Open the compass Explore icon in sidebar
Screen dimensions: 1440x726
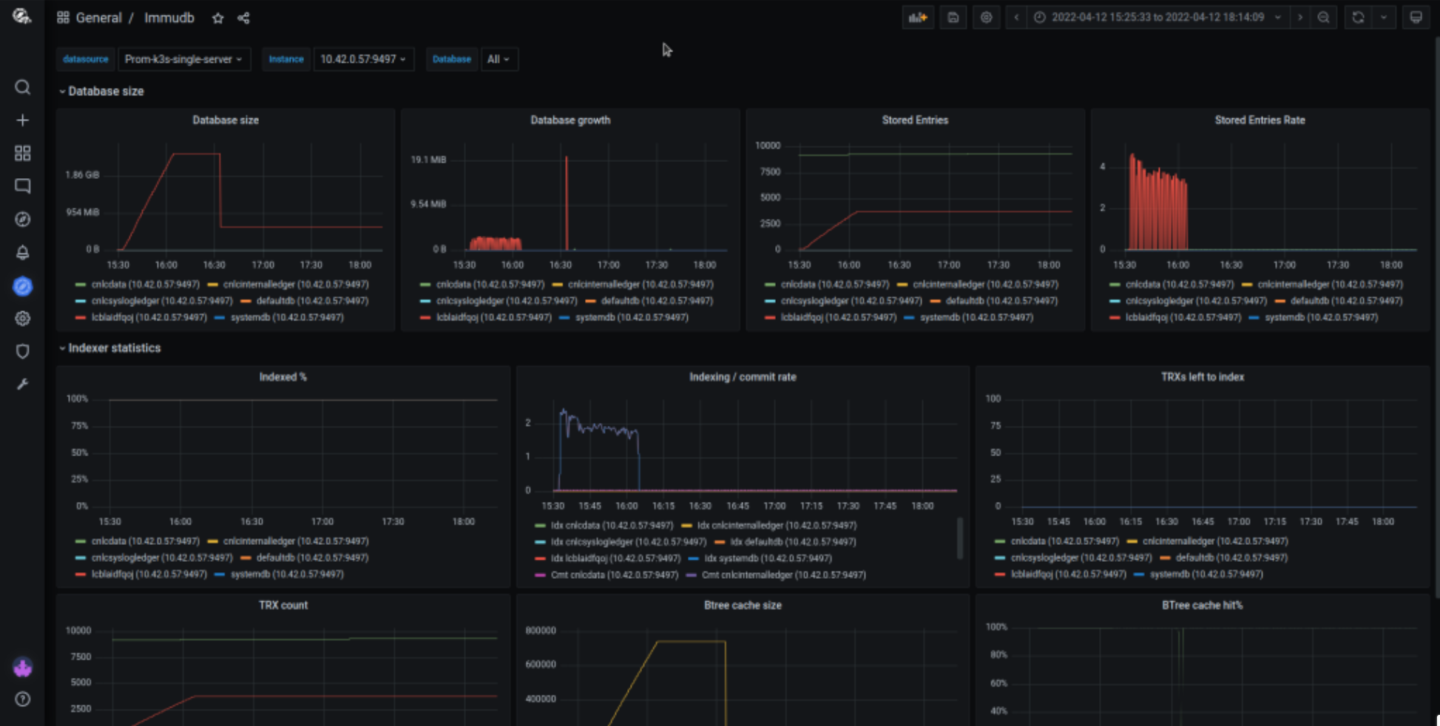click(x=22, y=220)
